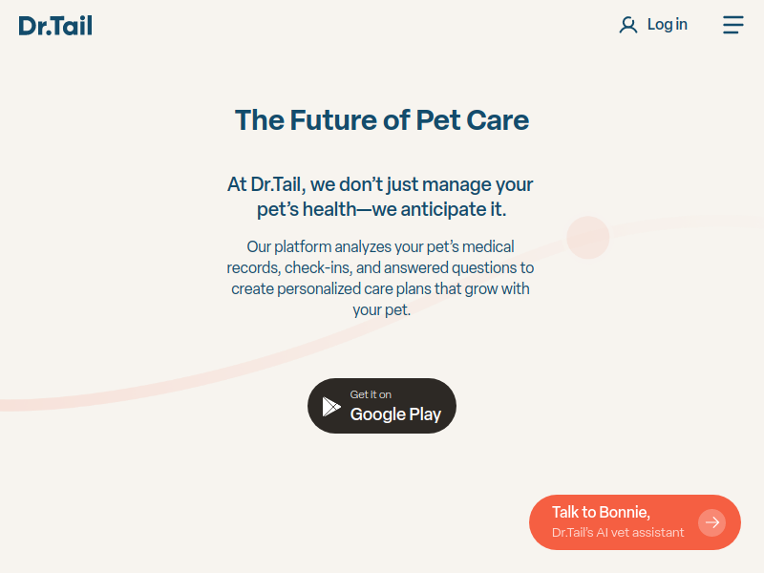
Task: Click the "The Future of Pet Care" heading
Action: (382, 120)
